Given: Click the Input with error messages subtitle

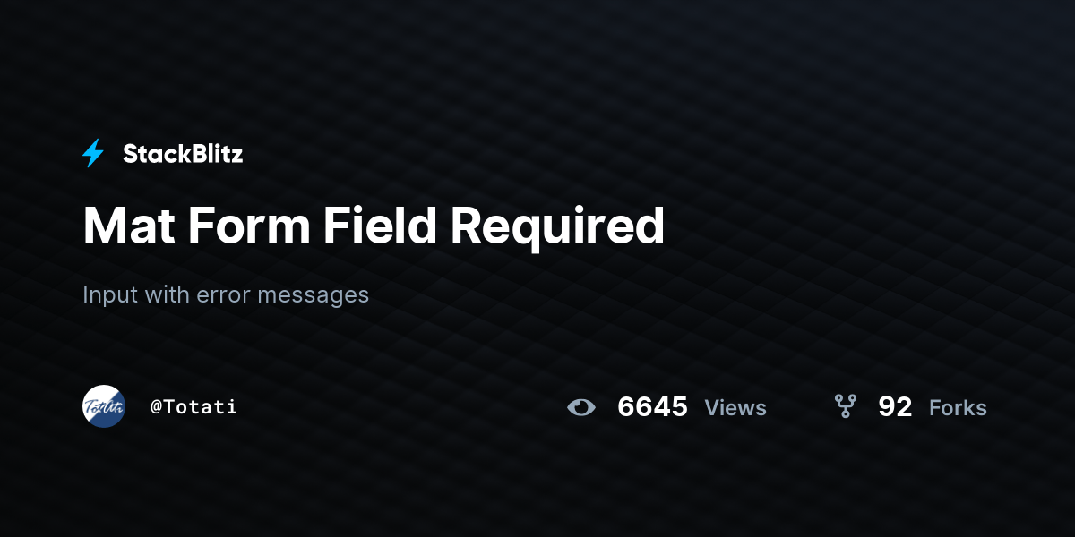Looking at the screenshot, I should tap(226, 294).
